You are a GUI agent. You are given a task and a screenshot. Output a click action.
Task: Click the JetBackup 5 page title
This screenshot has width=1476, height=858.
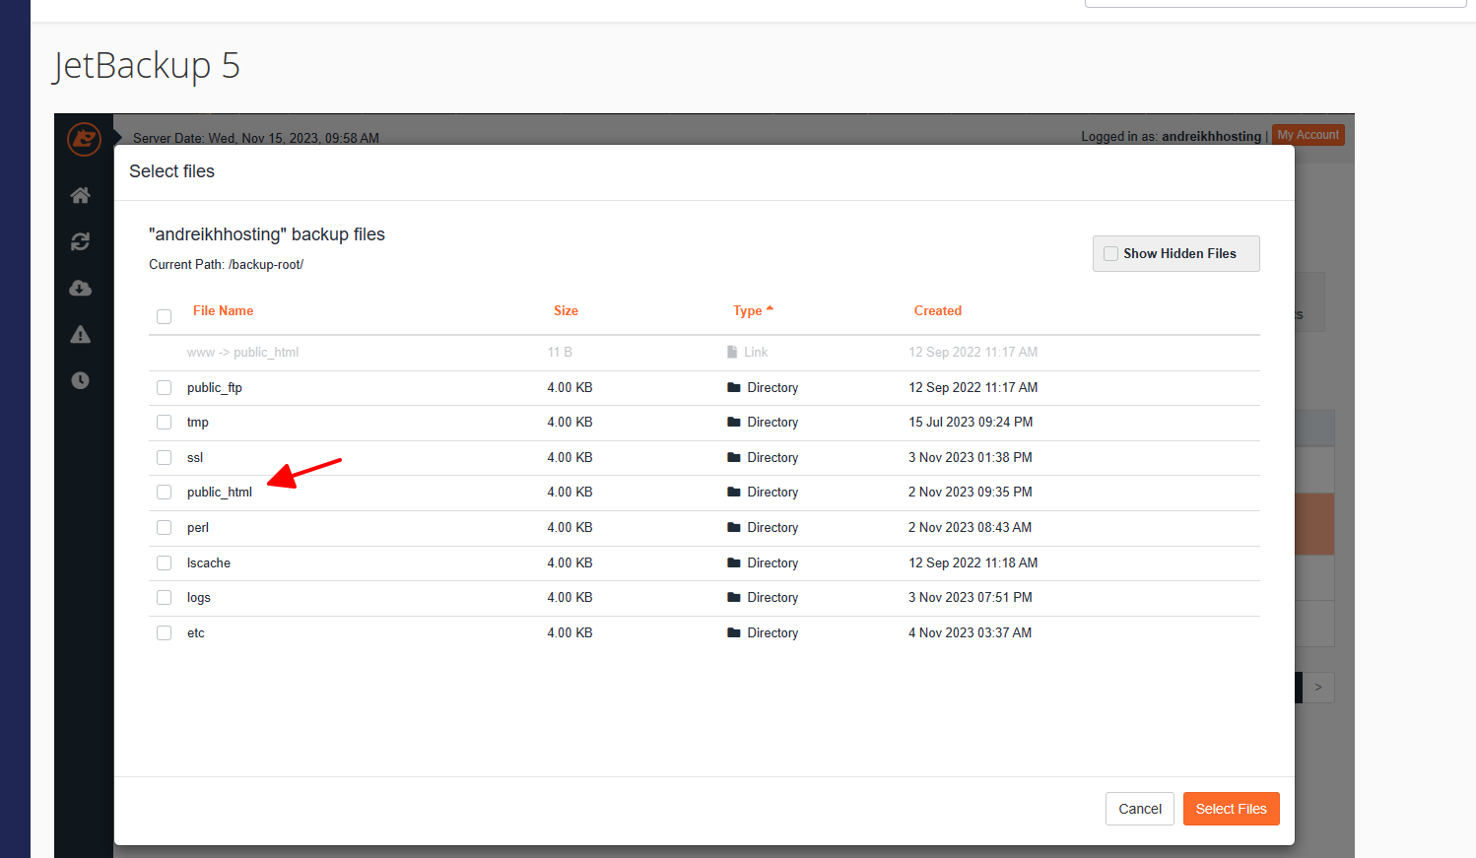(x=147, y=66)
